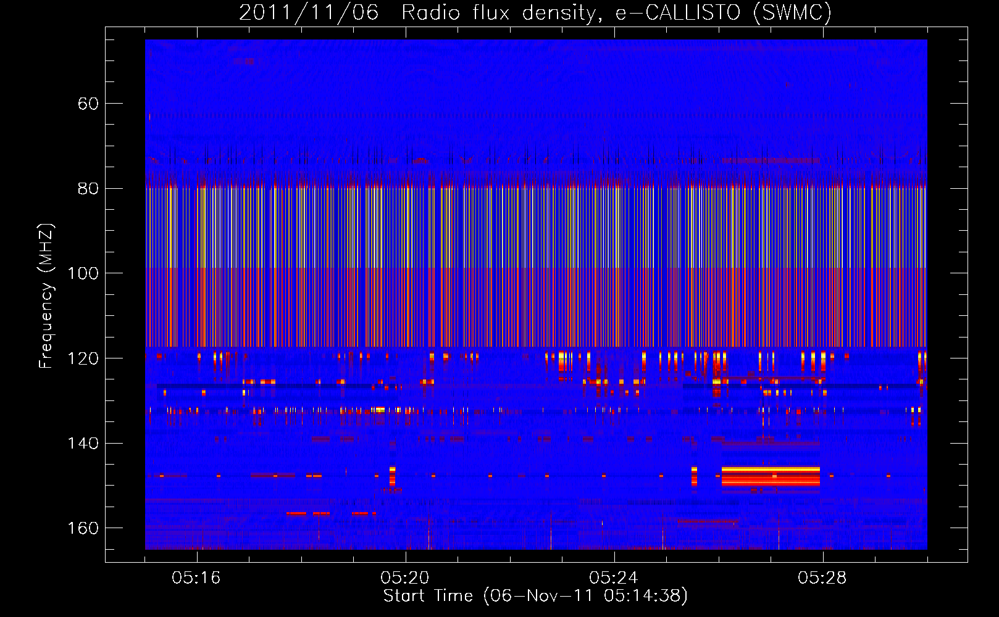Viewport: 999px width, 617px height.
Task: Click the 160 MHz frequency tick label
Action: point(83,528)
